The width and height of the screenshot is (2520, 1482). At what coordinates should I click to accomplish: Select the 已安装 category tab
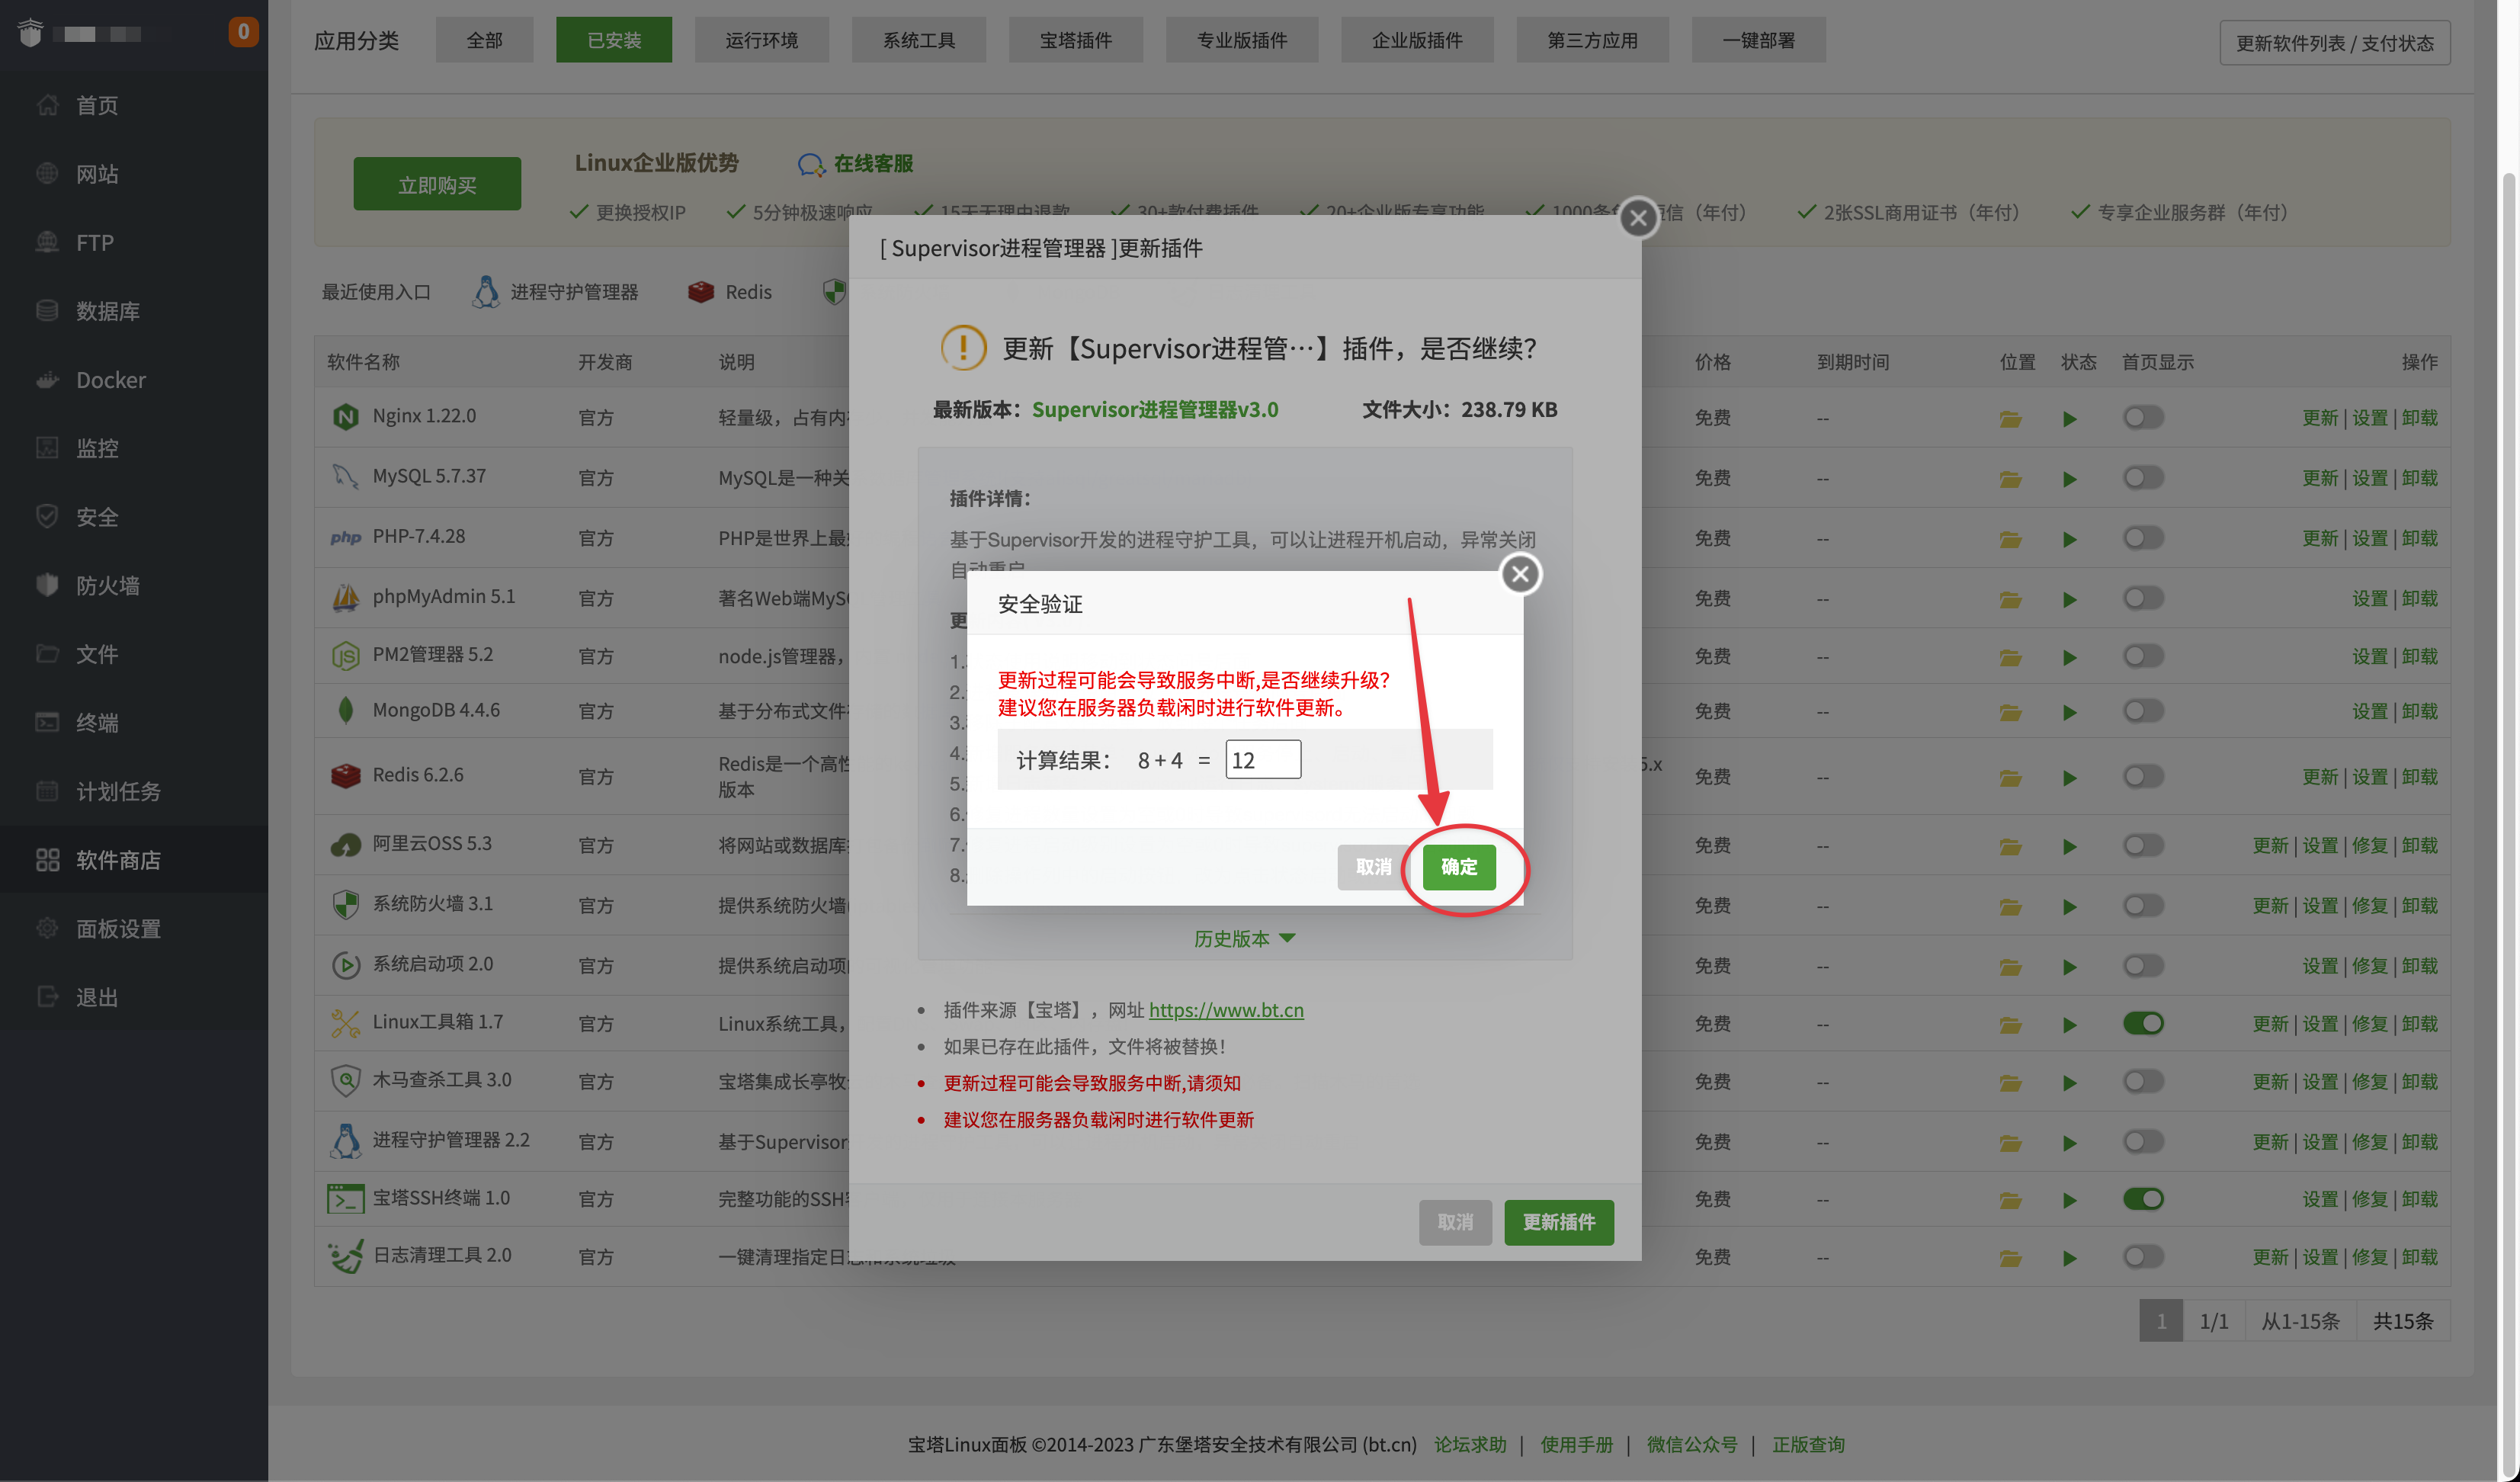pos(614,40)
